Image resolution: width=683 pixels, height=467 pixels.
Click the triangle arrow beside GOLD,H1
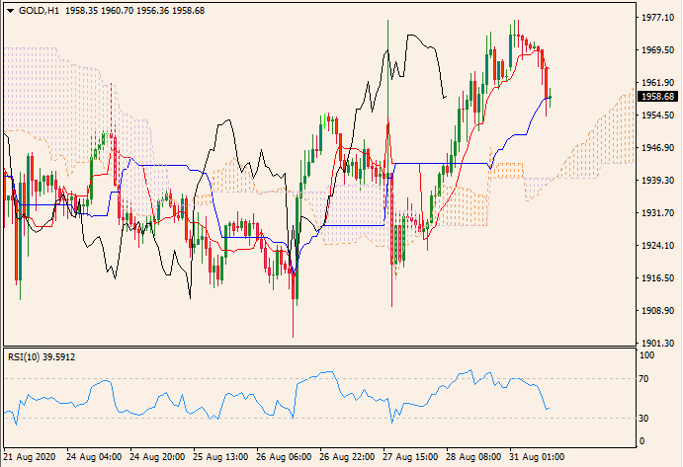pyautogui.click(x=9, y=9)
